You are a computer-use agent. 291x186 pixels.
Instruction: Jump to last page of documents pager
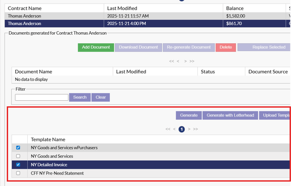[192, 61]
